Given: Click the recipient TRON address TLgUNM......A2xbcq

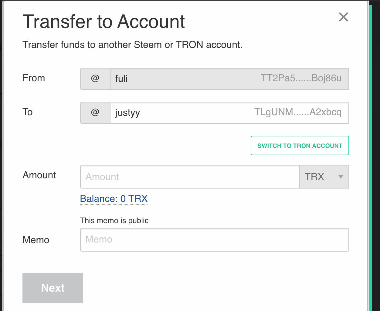Looking at the screenshot, I should [298, 112].
